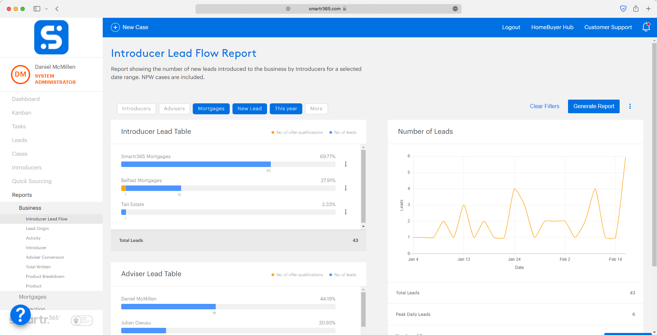Open the Kanban page
Viewport: 657px width, 335px height.
point(22,113)
